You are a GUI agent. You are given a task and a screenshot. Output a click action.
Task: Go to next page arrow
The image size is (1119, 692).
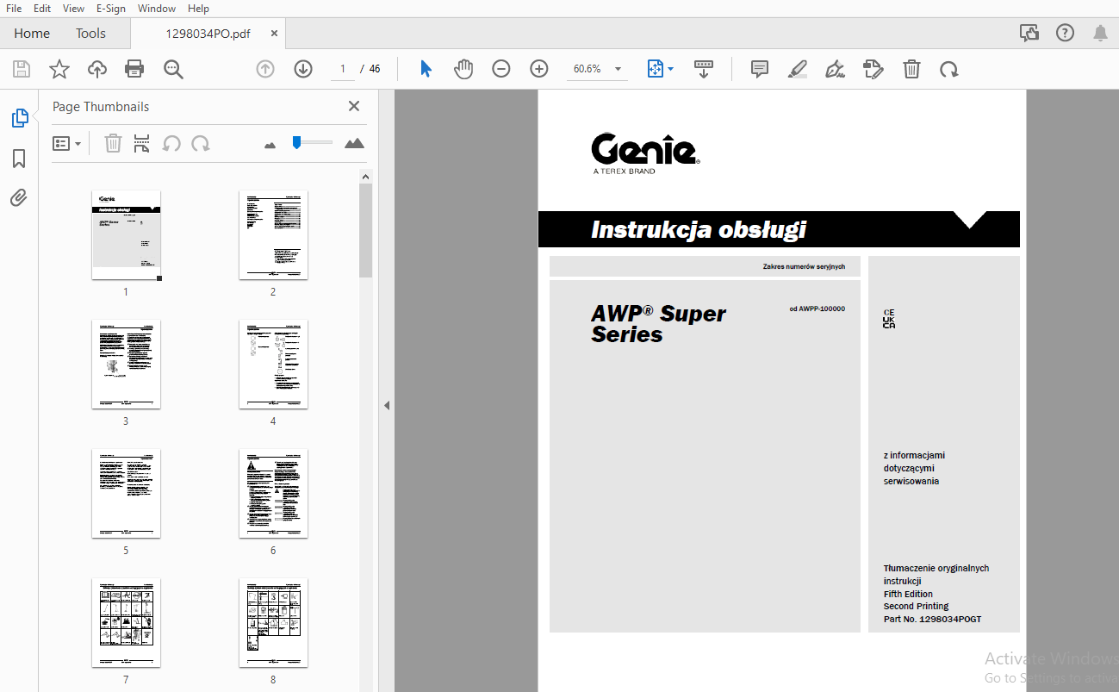point(303,69)
